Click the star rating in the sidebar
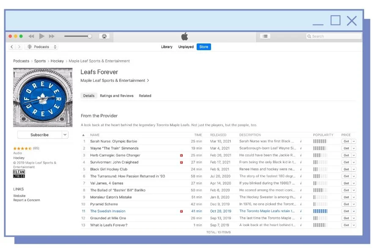Screen dimensions: 373x248 [x=22, y=148]
